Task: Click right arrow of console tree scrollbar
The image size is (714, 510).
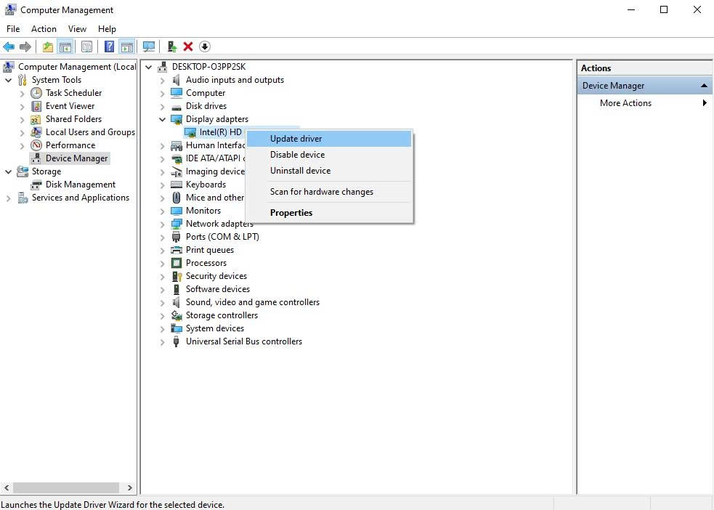Action: click(x=130, y=487)
